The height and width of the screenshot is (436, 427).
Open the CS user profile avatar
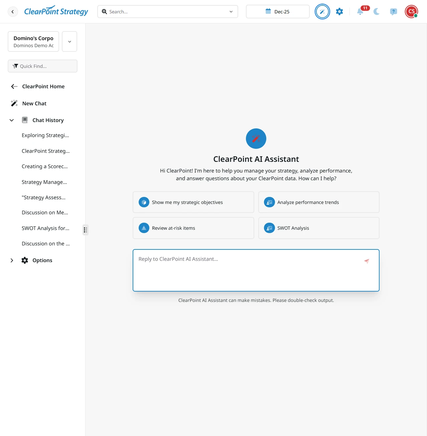tap(411, 12)
